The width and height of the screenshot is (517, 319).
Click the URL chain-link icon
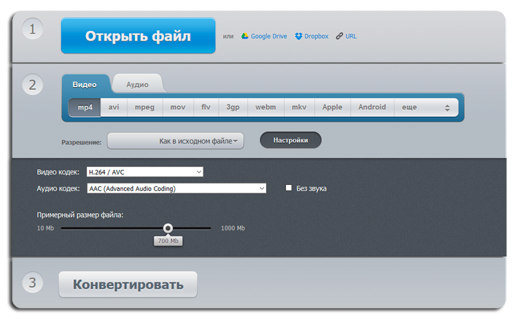pyautogui.click(x=339, y=36)
